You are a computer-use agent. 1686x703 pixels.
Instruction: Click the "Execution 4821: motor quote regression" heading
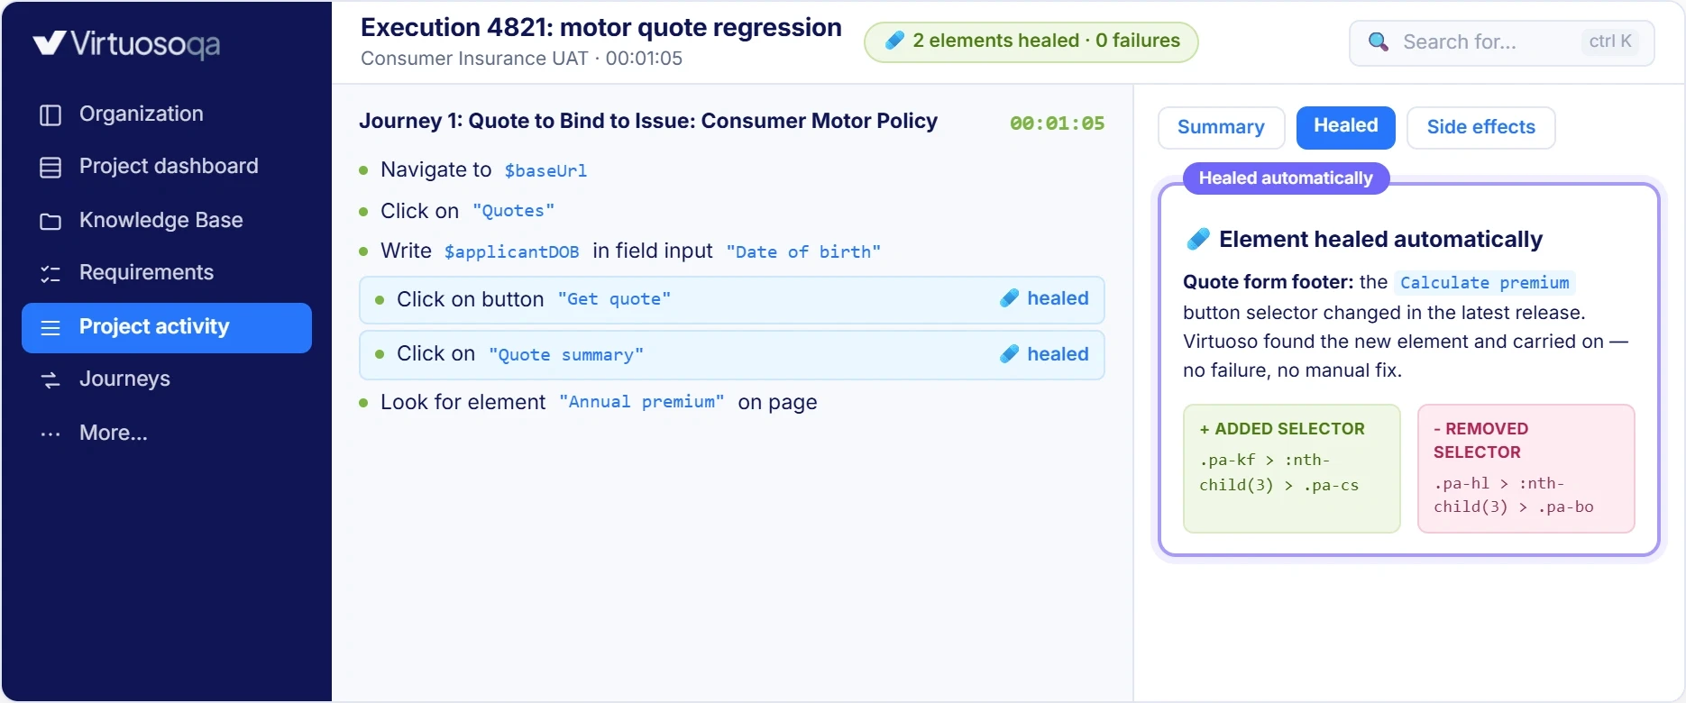pos(601,28)
